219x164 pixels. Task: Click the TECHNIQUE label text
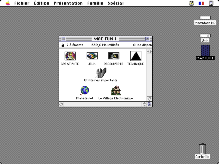[136, 64]
